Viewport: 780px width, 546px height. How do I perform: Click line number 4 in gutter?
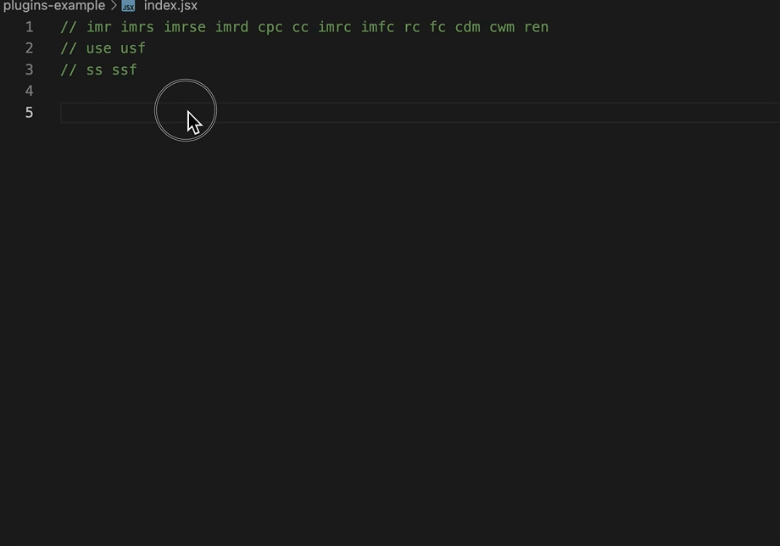tap(30, 91)
